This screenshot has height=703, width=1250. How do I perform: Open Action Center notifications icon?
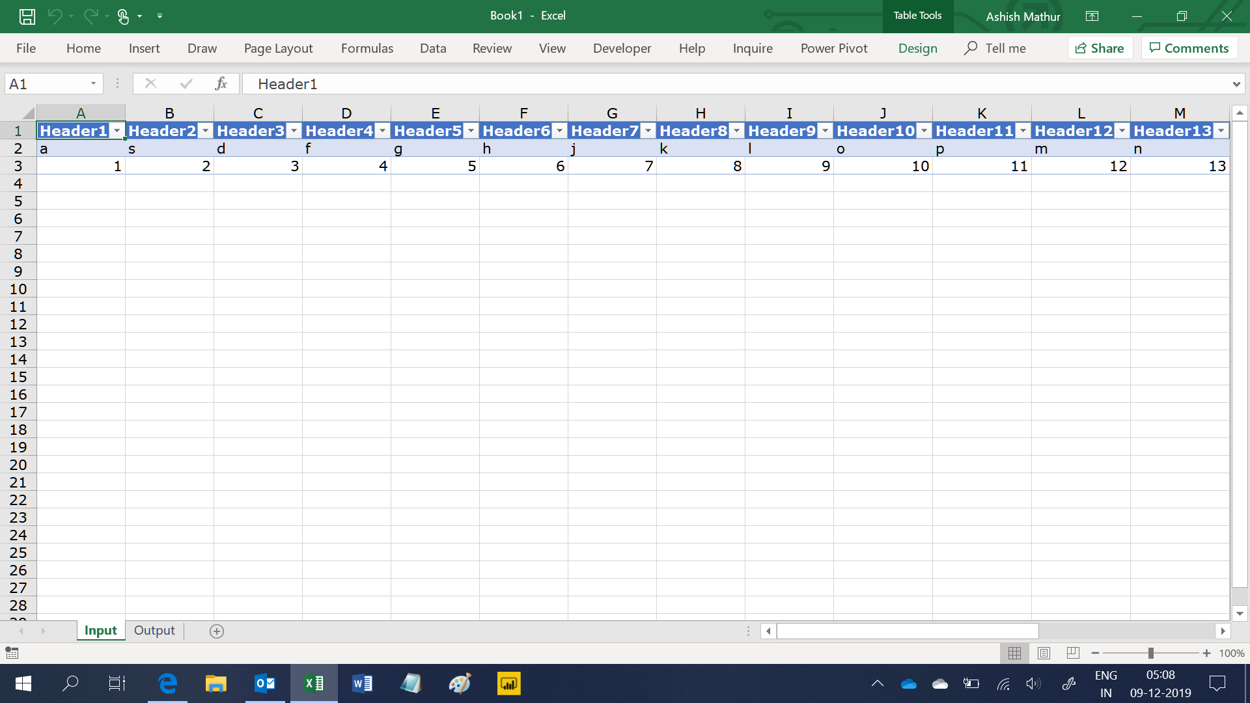point(1217,683)
